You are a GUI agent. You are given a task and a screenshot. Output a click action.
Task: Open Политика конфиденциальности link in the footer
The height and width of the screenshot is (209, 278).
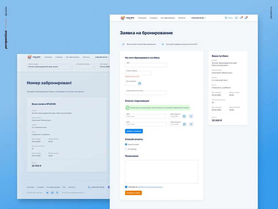click(x=73, y=192)
